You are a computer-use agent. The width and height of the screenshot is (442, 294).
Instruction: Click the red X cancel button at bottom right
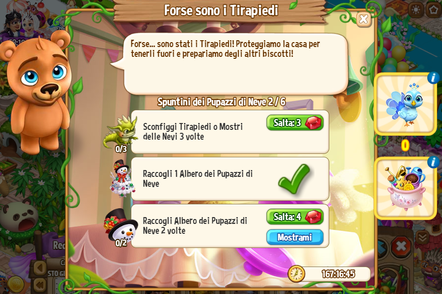401,246
